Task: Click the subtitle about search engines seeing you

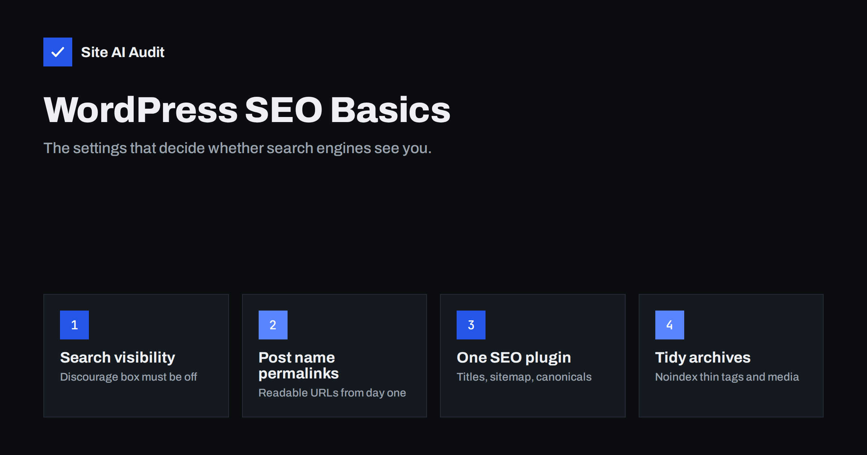Action: (238, 148)
